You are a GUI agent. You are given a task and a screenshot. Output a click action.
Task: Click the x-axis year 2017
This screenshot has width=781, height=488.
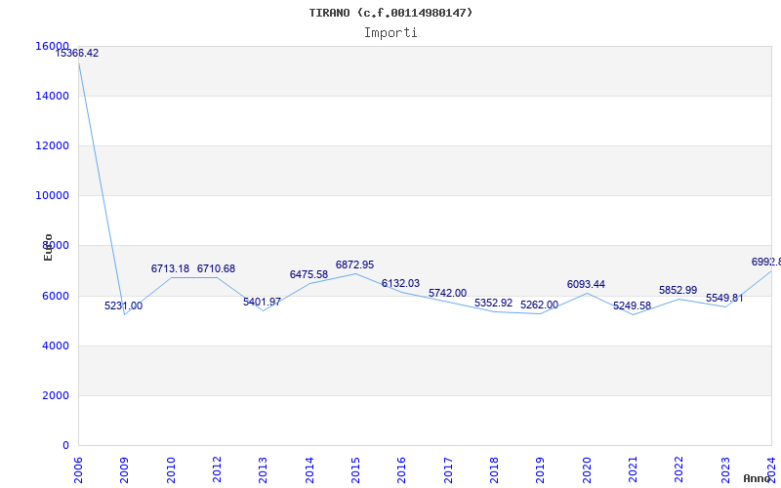448,469
